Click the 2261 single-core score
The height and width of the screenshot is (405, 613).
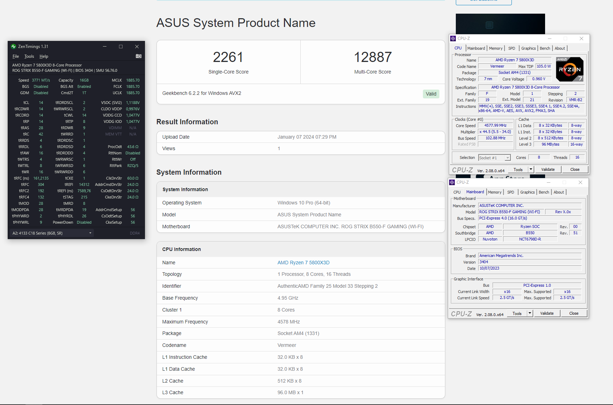coord(228,57)
